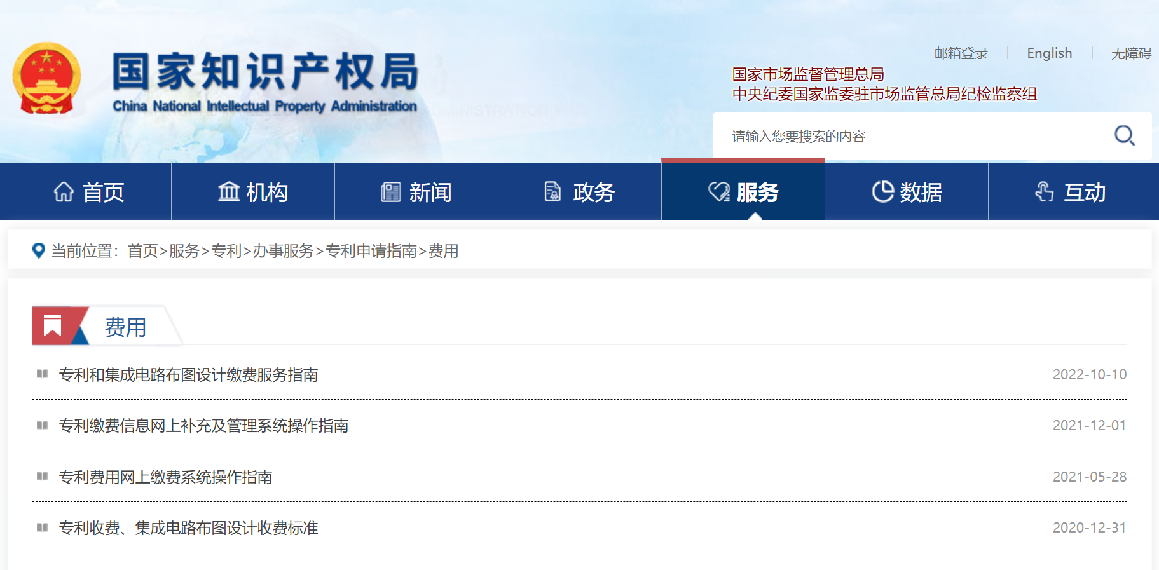Viewport: 1159px width, 570px height.
Task: Open 邮箱登录 mailbox login link
Action: tap(961, 53)
